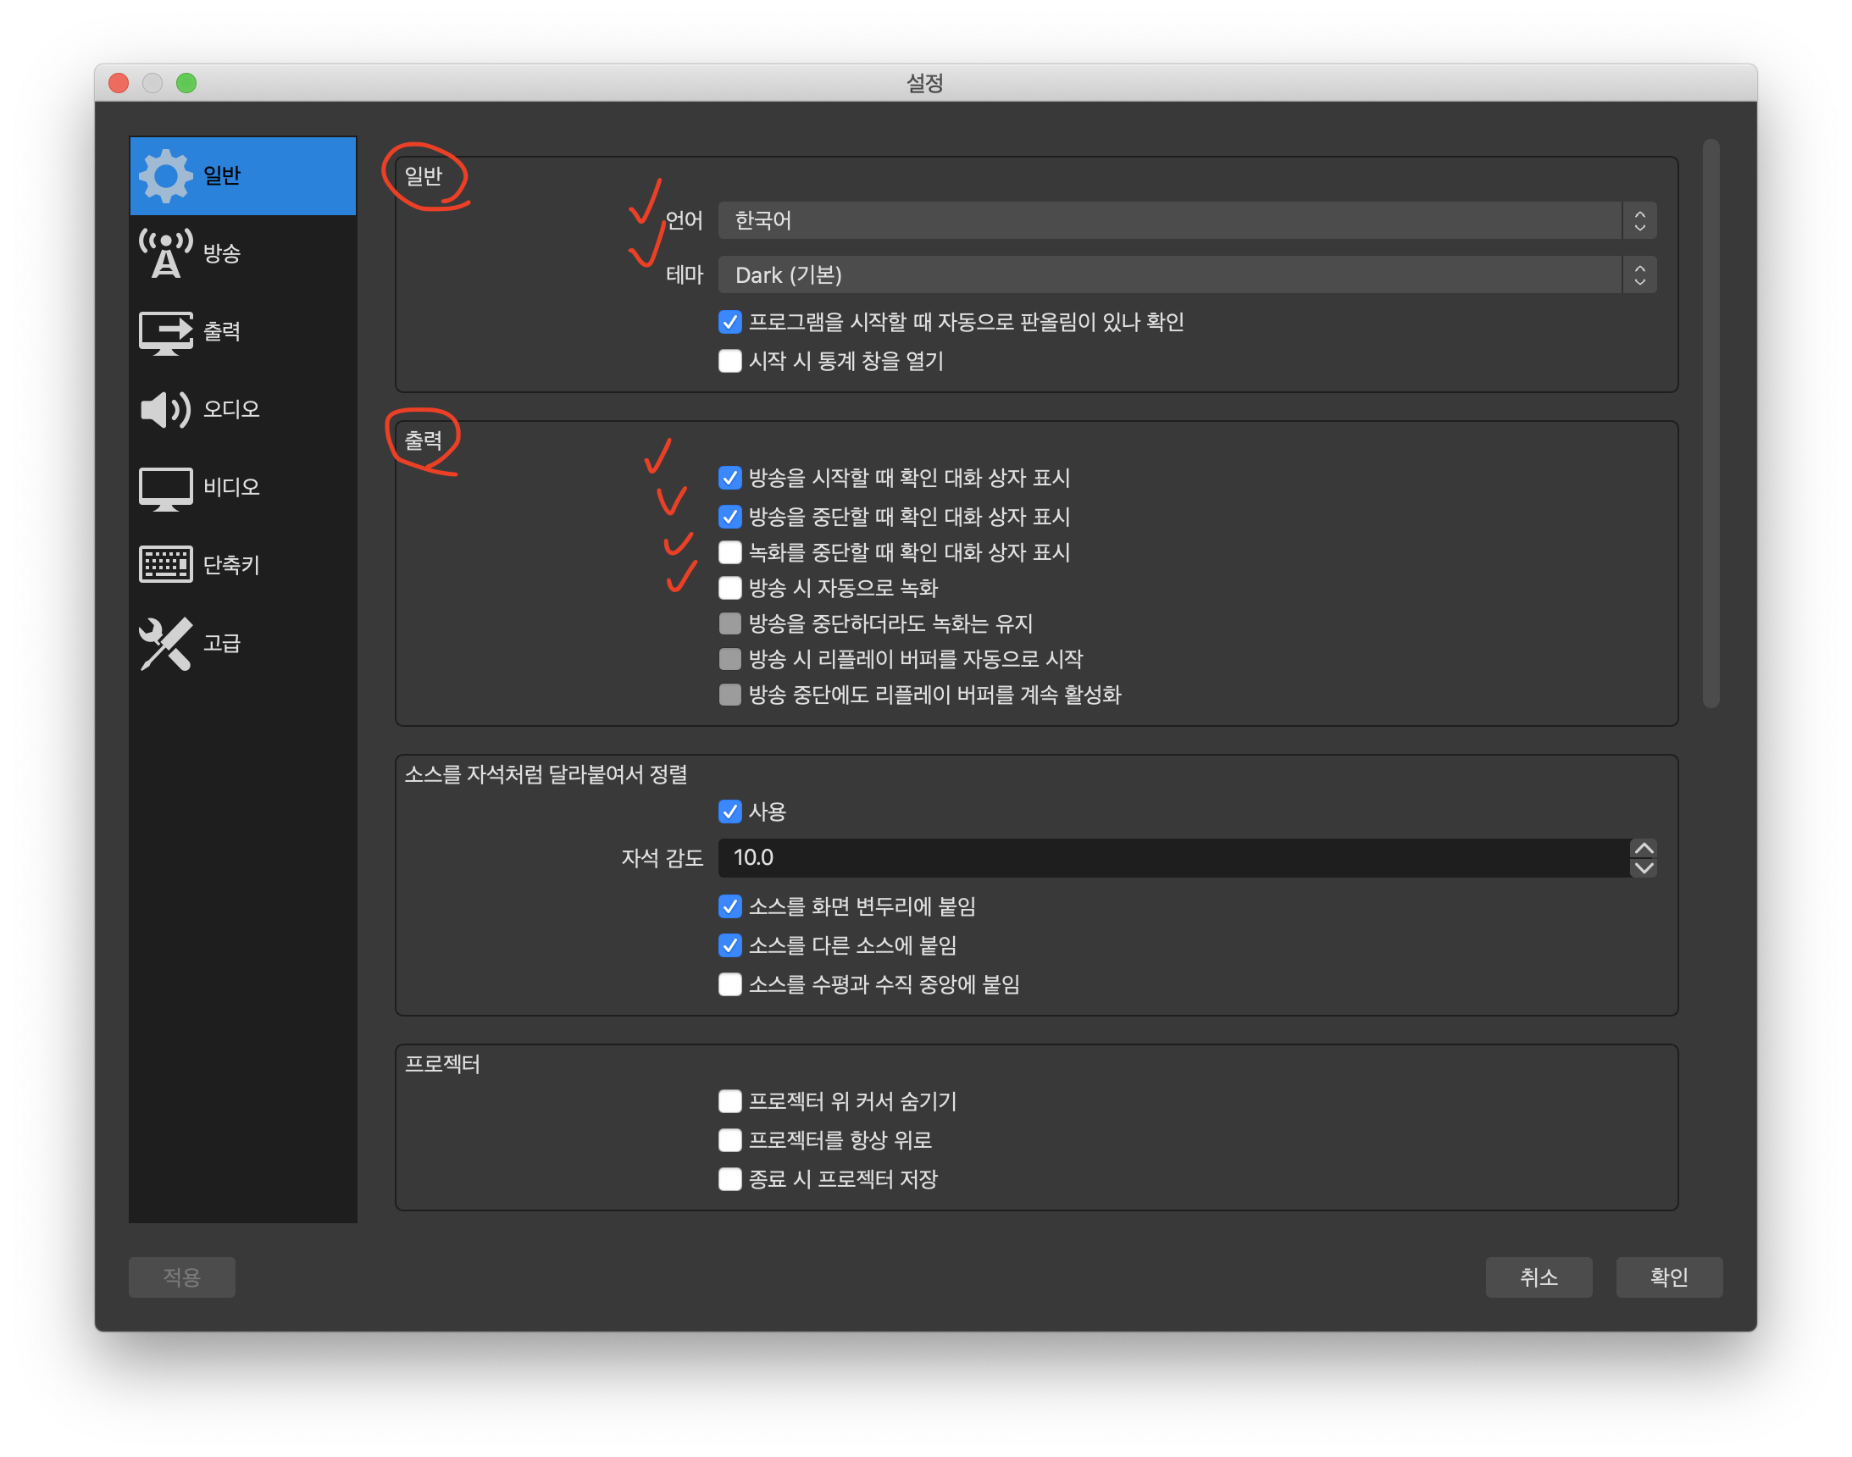This screenshot has height=1457, width=1852.
Task: Open the Stream antenna icon
Action: (165, 253)
